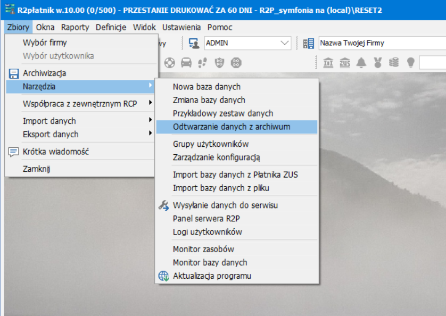Click the user icon beside ADMIN

click(x=194, y=43)
